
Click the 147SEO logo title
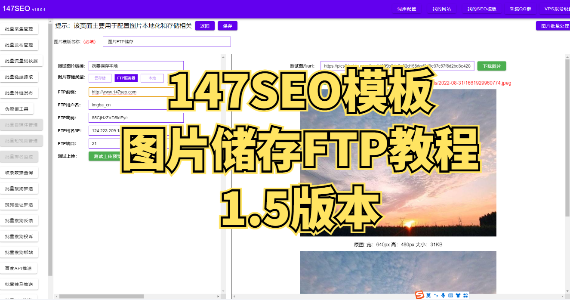(16, 9)
